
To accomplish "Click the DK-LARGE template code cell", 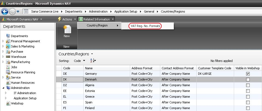I will pos(215,74).
